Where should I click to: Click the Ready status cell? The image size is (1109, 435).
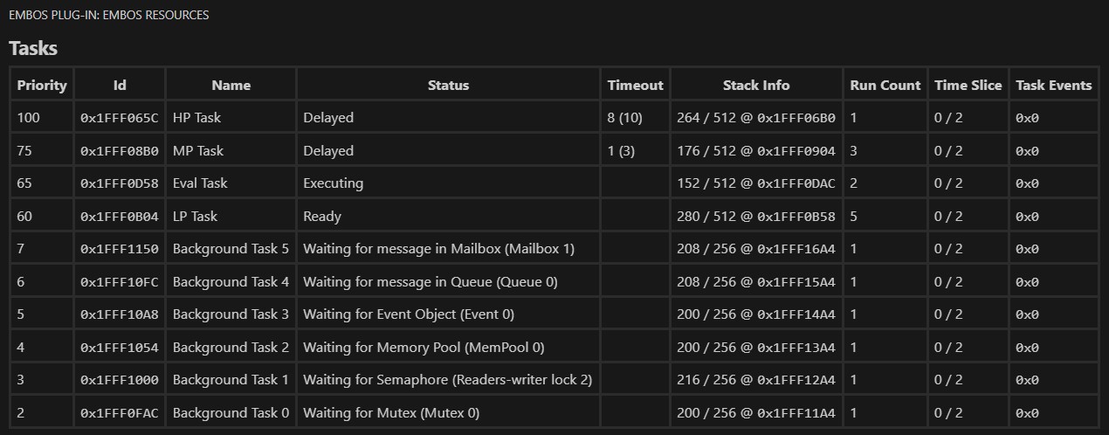322,217
